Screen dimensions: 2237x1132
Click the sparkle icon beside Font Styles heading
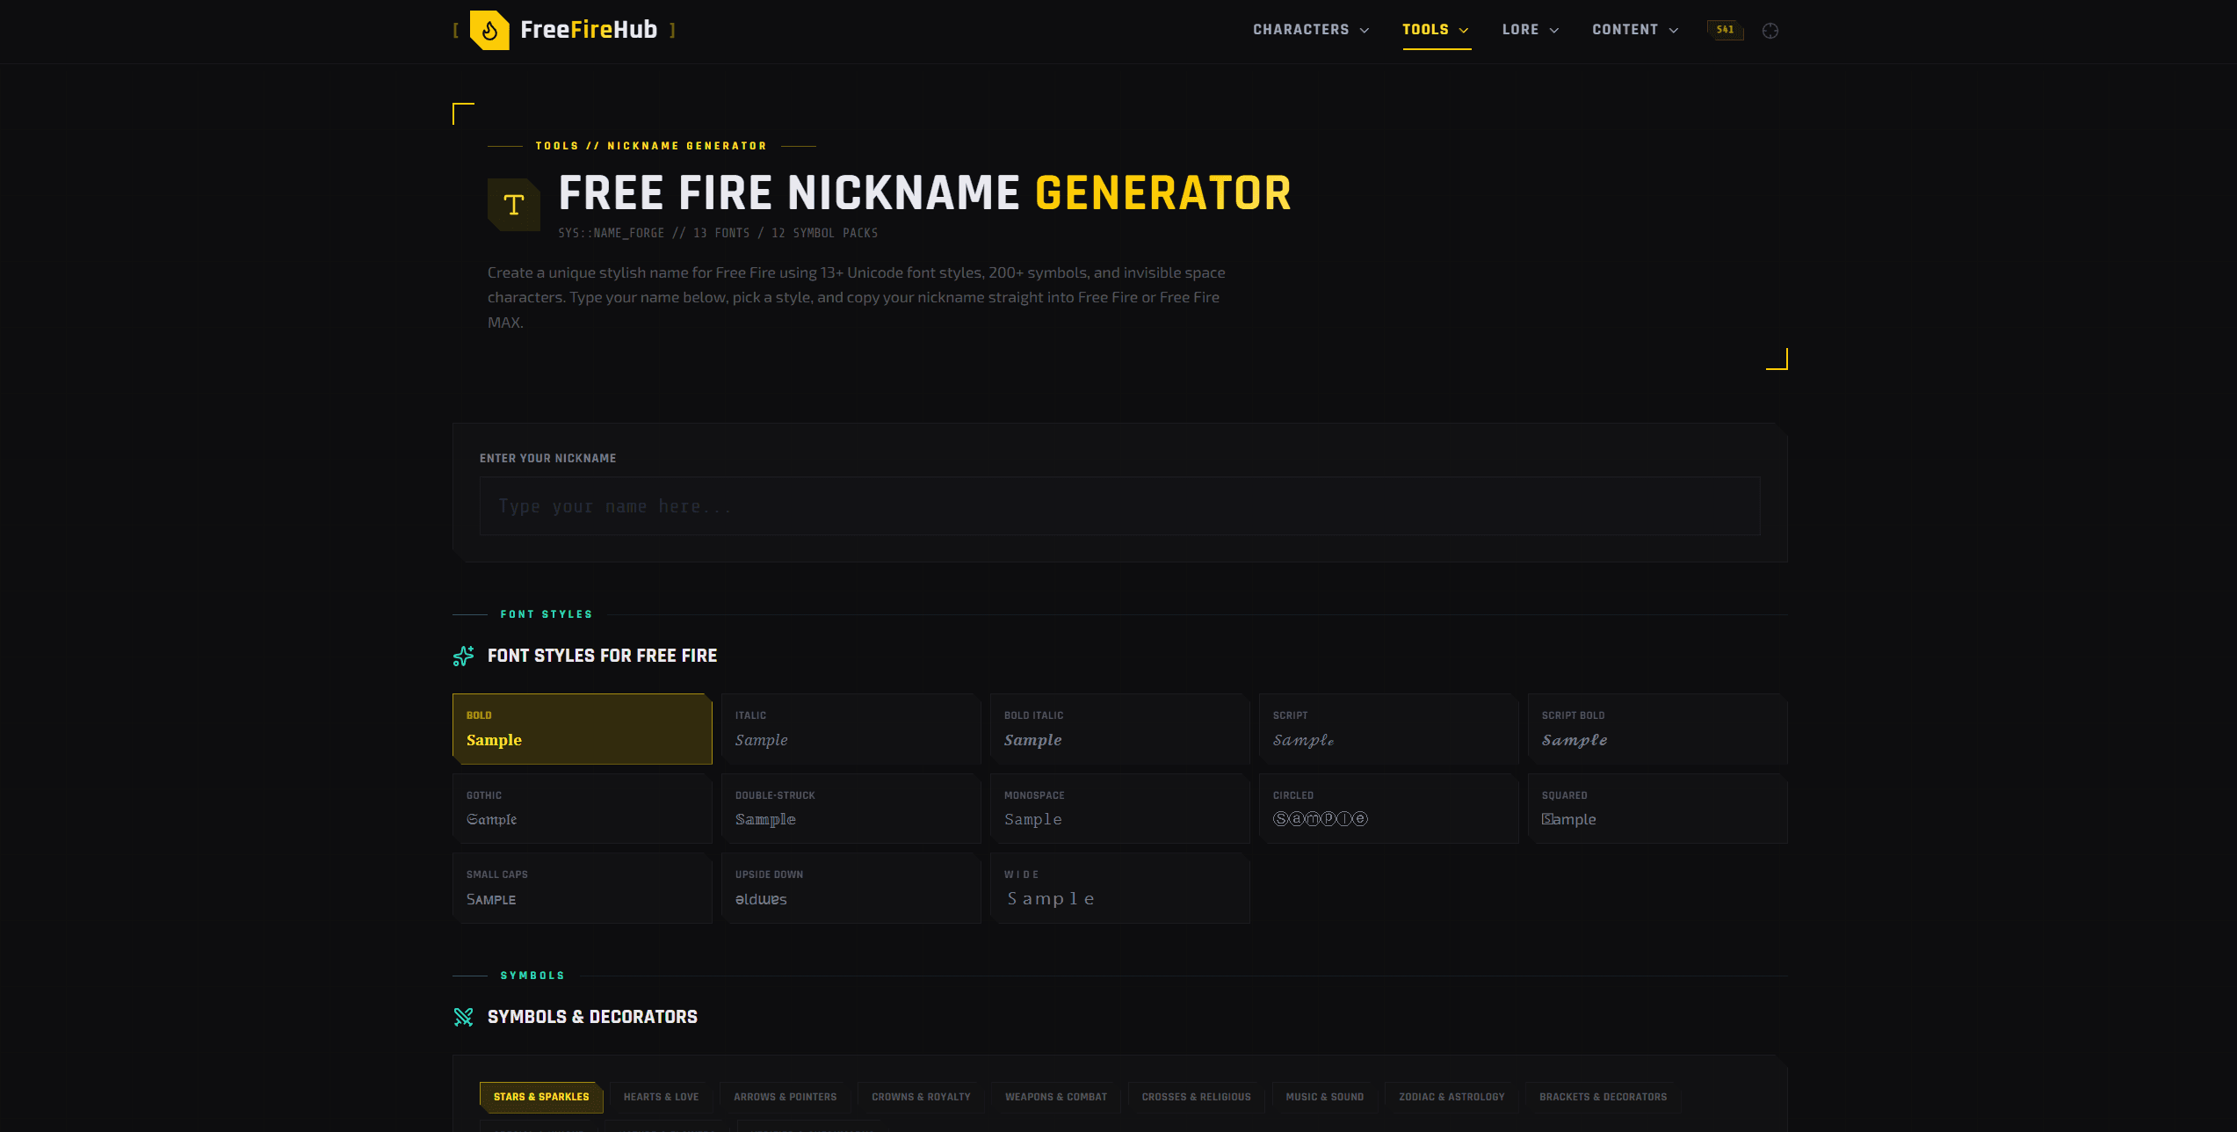tap(463, 656)
